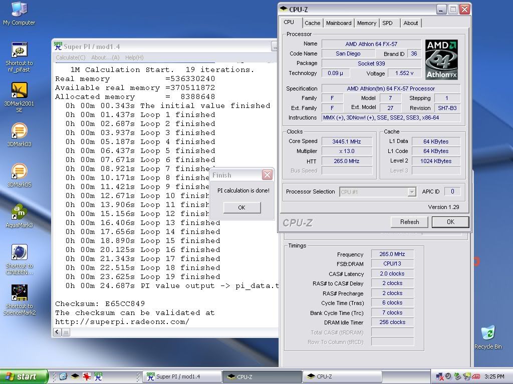
Task: Click OK in the Finish dialog
Action: pos(242,207)
